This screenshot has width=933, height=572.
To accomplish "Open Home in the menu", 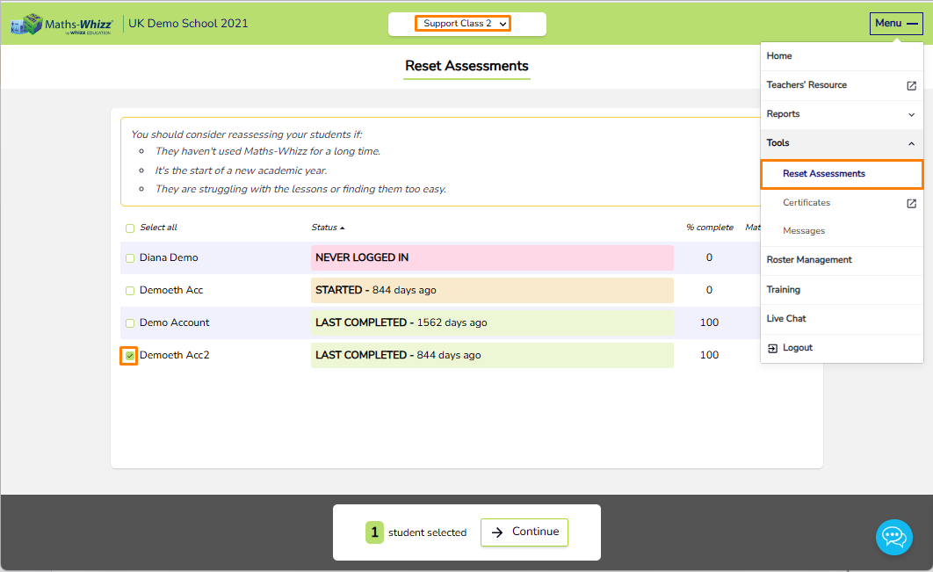I will [x=842, y=56].
